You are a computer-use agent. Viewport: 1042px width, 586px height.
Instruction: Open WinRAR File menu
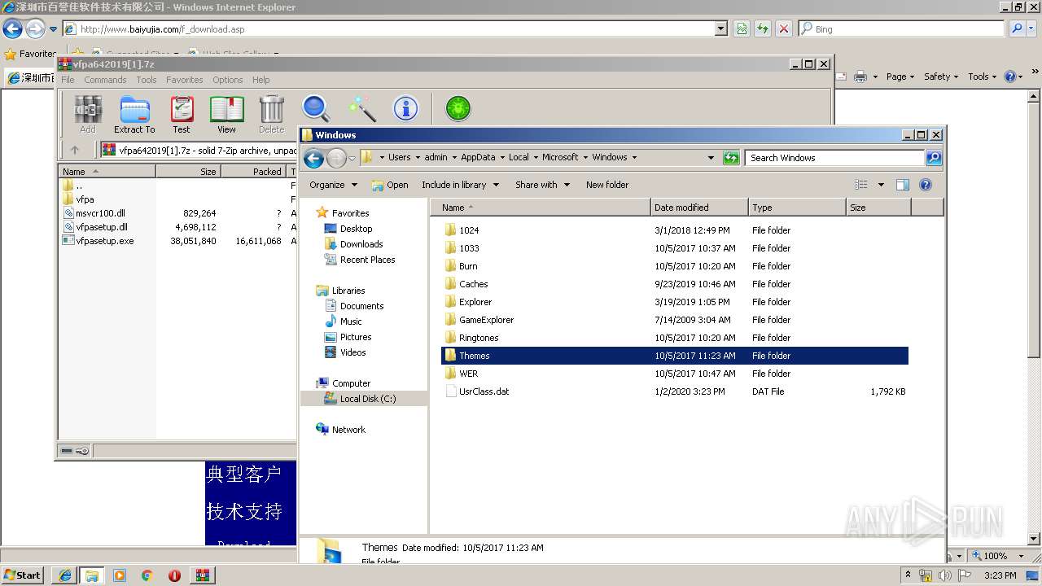coord(68,80)
